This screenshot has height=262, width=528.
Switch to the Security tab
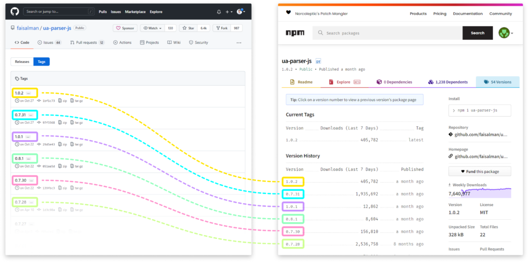pos(199,43)
